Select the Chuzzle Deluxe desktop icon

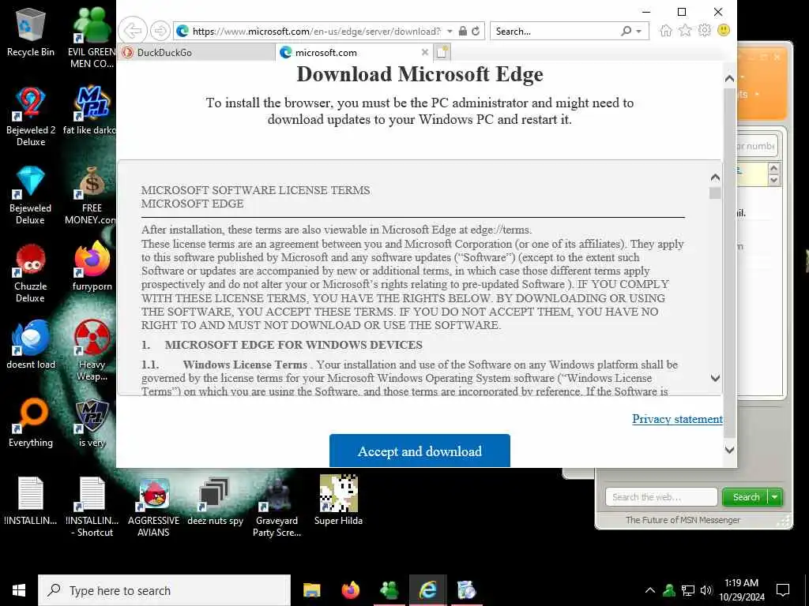point(31,272)
